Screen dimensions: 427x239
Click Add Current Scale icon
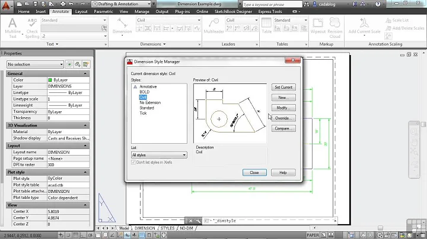coord(364,26)
